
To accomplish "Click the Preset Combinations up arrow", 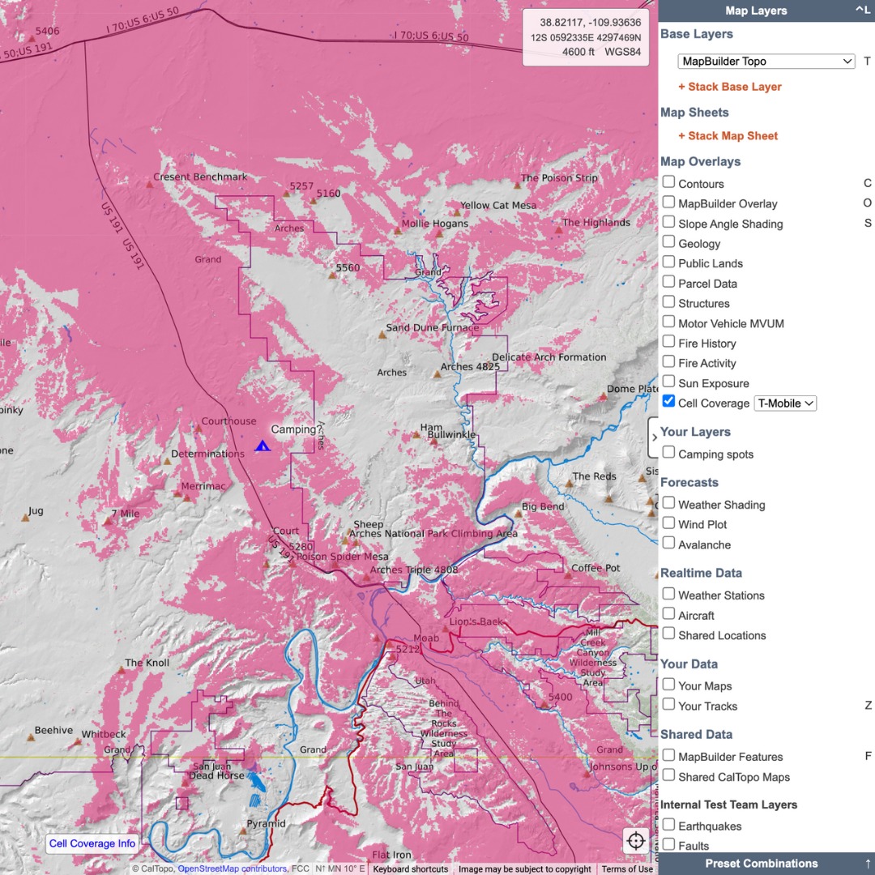I will (868, 864).
